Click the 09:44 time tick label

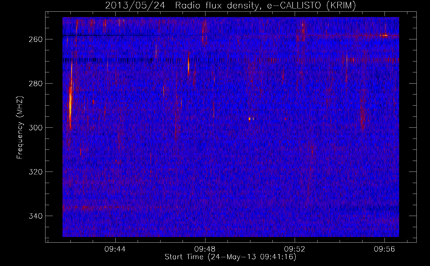tap(115, 249)
